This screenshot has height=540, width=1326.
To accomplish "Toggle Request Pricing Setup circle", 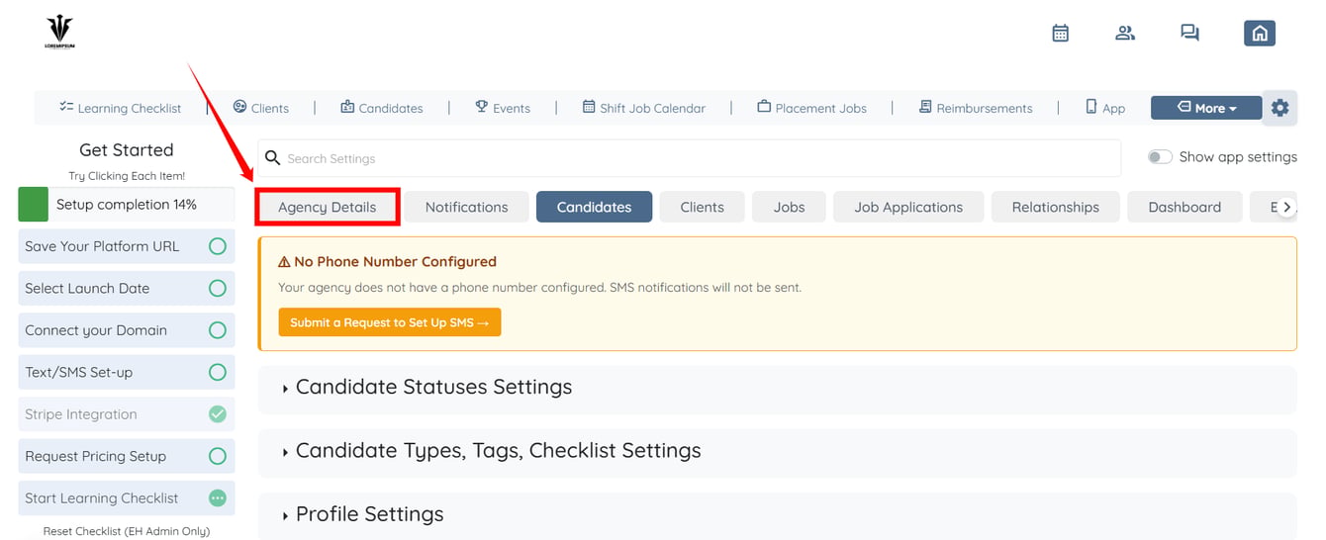I will [x=218, y=456].
